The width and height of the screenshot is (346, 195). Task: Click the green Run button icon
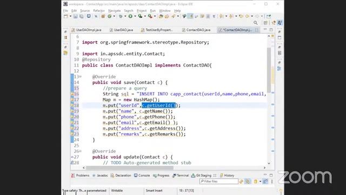(130, 16)
